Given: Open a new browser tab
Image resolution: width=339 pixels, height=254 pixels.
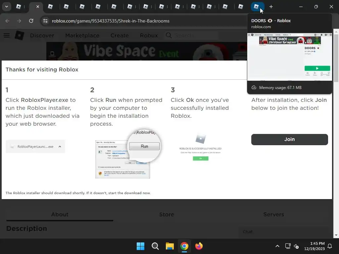Looking at the screenshot, I should click(271, 7).
